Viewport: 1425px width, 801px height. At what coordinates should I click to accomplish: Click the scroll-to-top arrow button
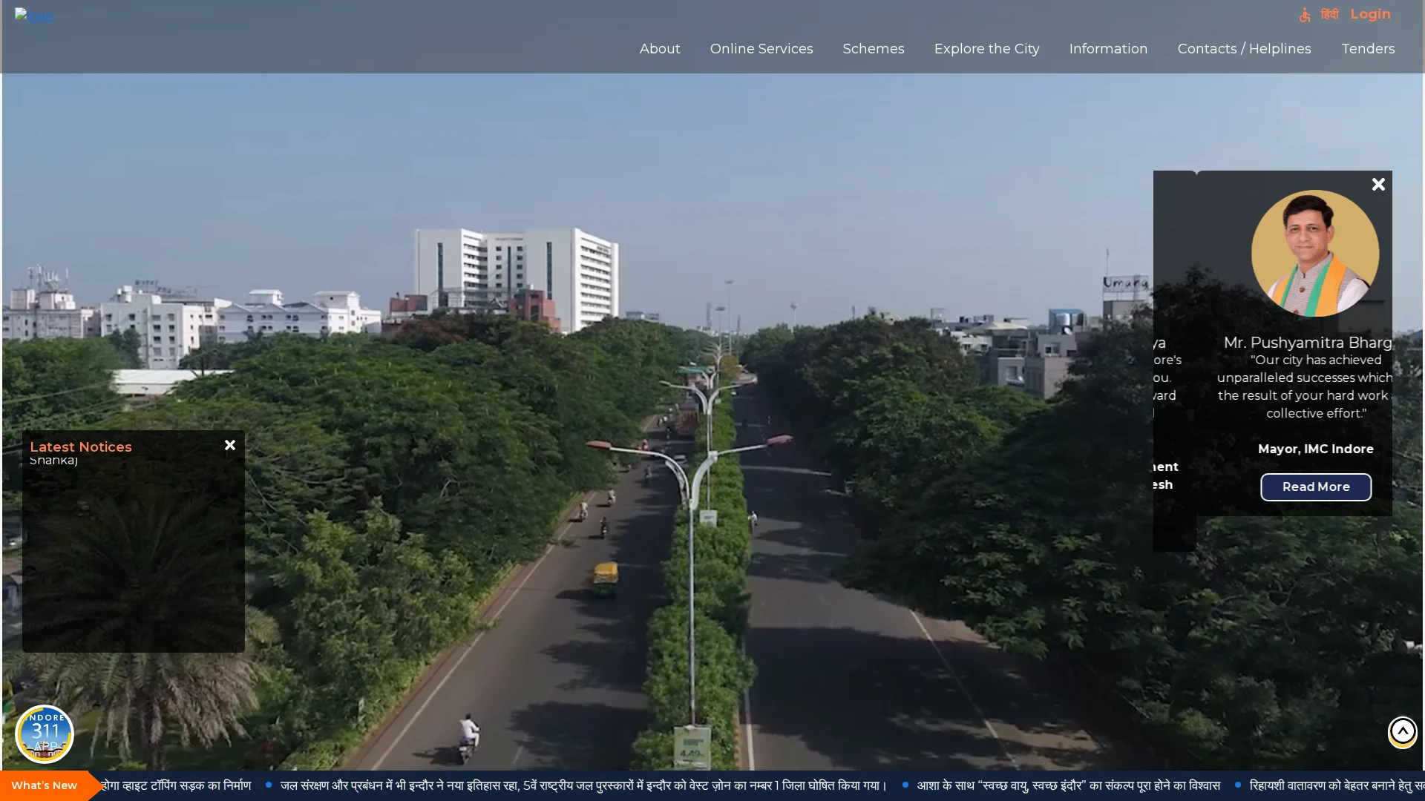tap(1403, 732)
